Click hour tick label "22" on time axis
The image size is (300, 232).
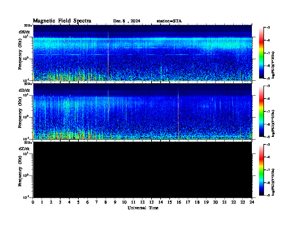pyautogui.click(x=234, y=202)
